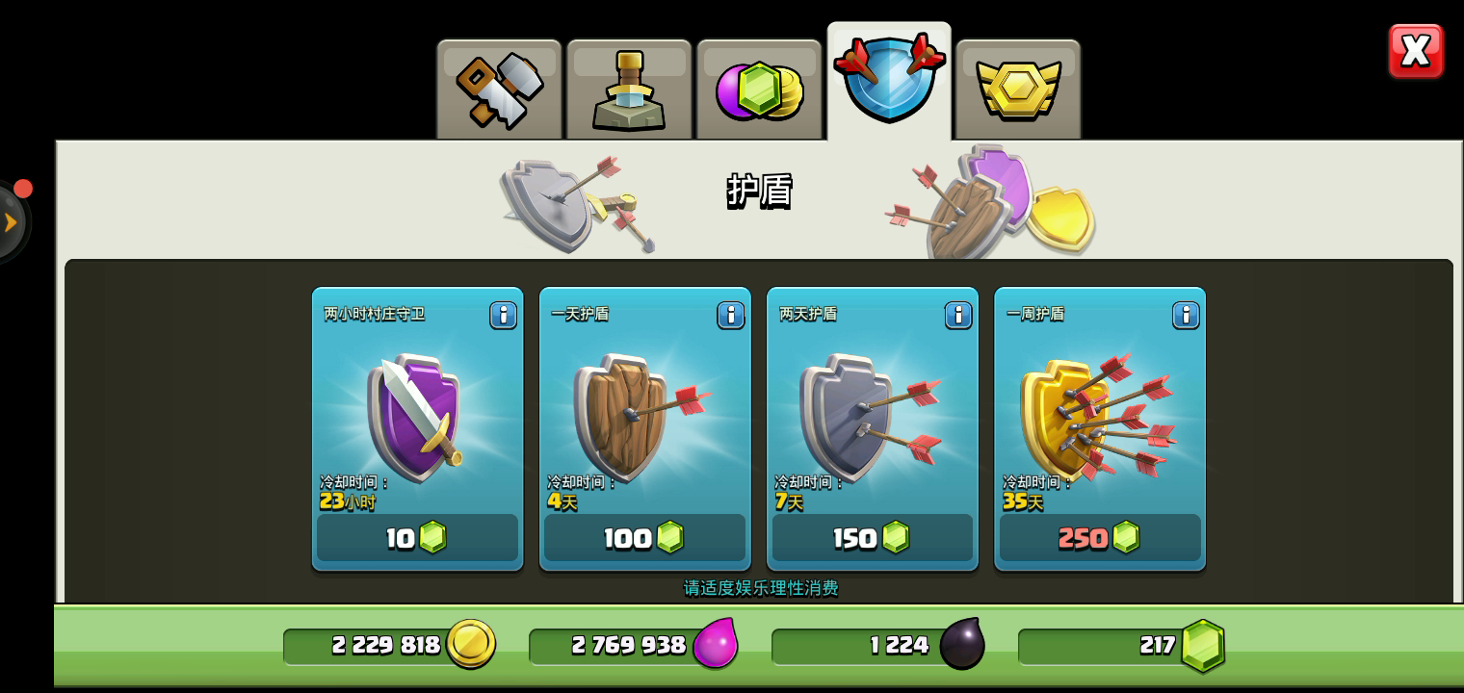This screenshot has height=693, width=1464.
Task: Open the statue decorations tab
Action: (x=629, y=90)
